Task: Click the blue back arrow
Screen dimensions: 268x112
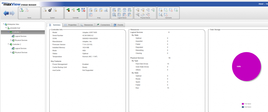Action: pos(6,13)
